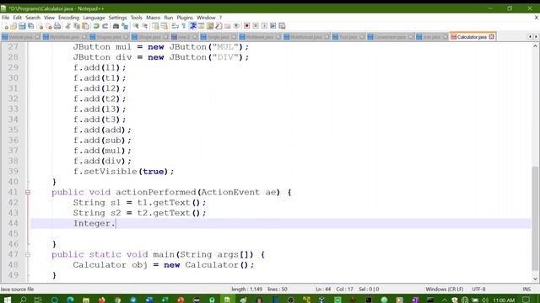
Task: Toggle Word Wrap toolbar icon
Action: click(x=175, y=26)
